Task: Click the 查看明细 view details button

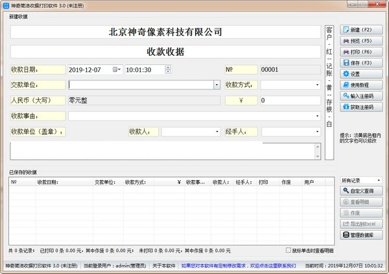Action: (361, 202)
